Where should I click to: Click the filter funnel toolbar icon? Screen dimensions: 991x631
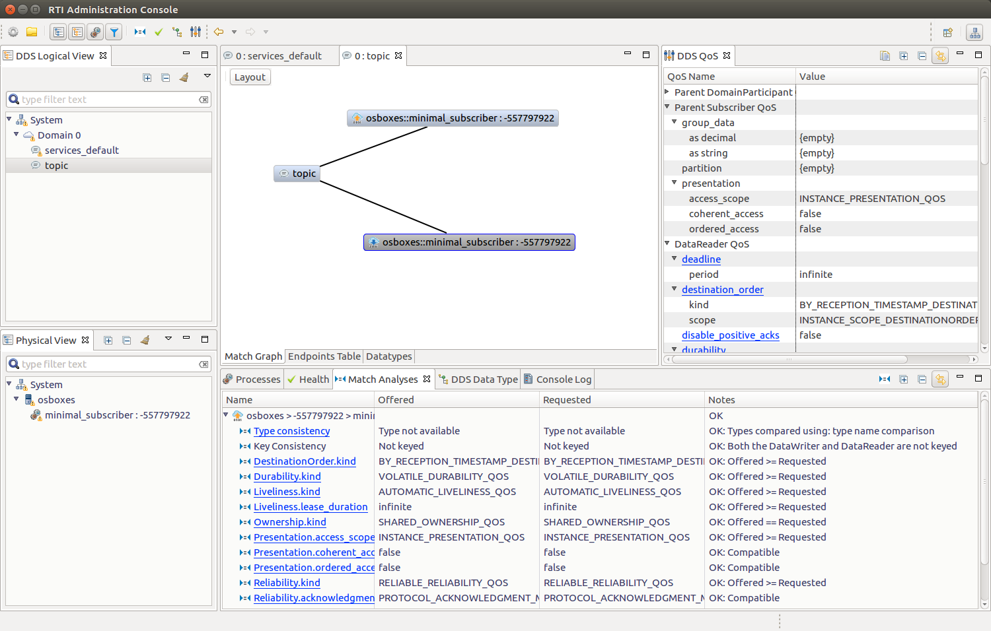(x=114, y=32)
